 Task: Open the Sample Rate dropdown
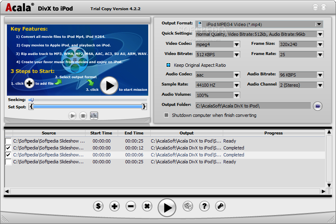click(x=237, y=85)
